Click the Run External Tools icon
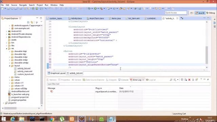217x122 pixels. 101,8
